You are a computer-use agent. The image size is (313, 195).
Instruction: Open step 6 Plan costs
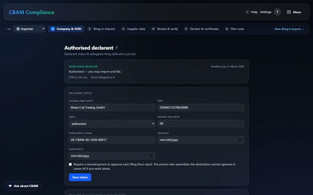234,29
